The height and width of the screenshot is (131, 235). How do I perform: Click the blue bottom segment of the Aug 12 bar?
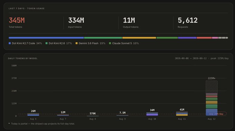point(211,112)
